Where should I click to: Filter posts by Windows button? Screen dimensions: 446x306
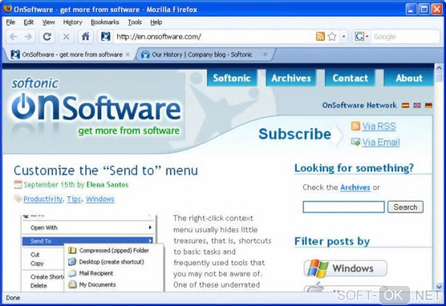tap(345, 268)
